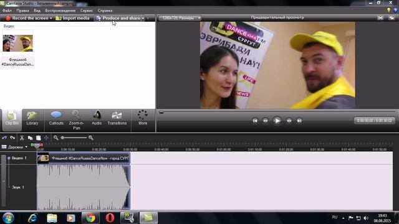This screenshot has width=399, height=224.
Task: Click Import media
Action: pos(72,18)
